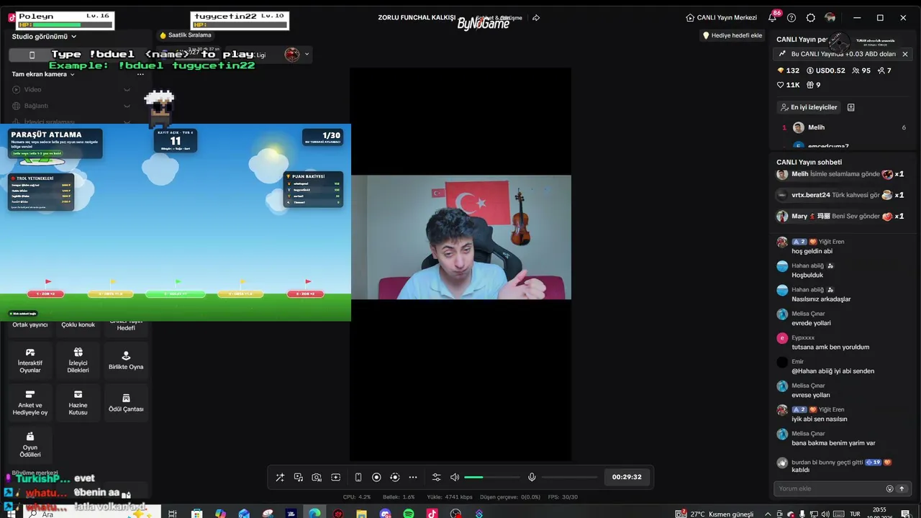Image resolution: width=921 pixels, height=518 pixels.
Task: Open top viewer Melih's row
Action: click(x=844, y=127)
